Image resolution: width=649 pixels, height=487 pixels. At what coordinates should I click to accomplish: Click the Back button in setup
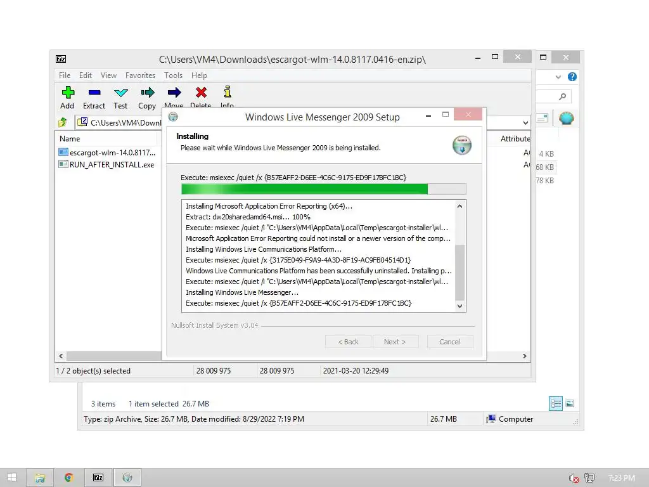(348, 342)
